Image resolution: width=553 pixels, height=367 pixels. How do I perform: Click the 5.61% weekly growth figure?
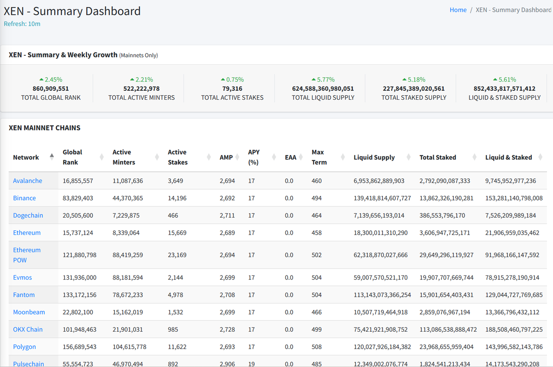(x=505, y=80)
